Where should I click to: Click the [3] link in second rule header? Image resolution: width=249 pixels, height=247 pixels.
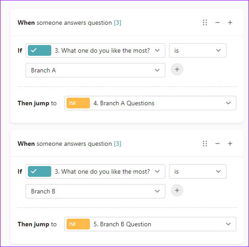pos(117,144)
